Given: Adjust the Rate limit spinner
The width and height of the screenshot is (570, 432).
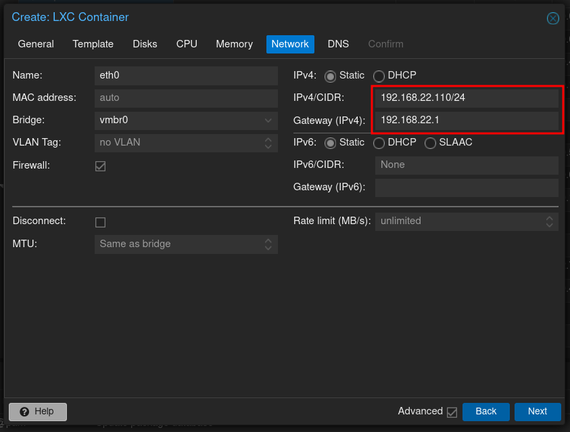Looking at the screenshot, I should (549, 221).
